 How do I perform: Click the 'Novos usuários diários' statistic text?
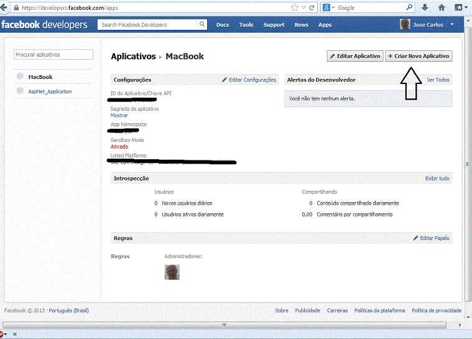tap(187, 203)
